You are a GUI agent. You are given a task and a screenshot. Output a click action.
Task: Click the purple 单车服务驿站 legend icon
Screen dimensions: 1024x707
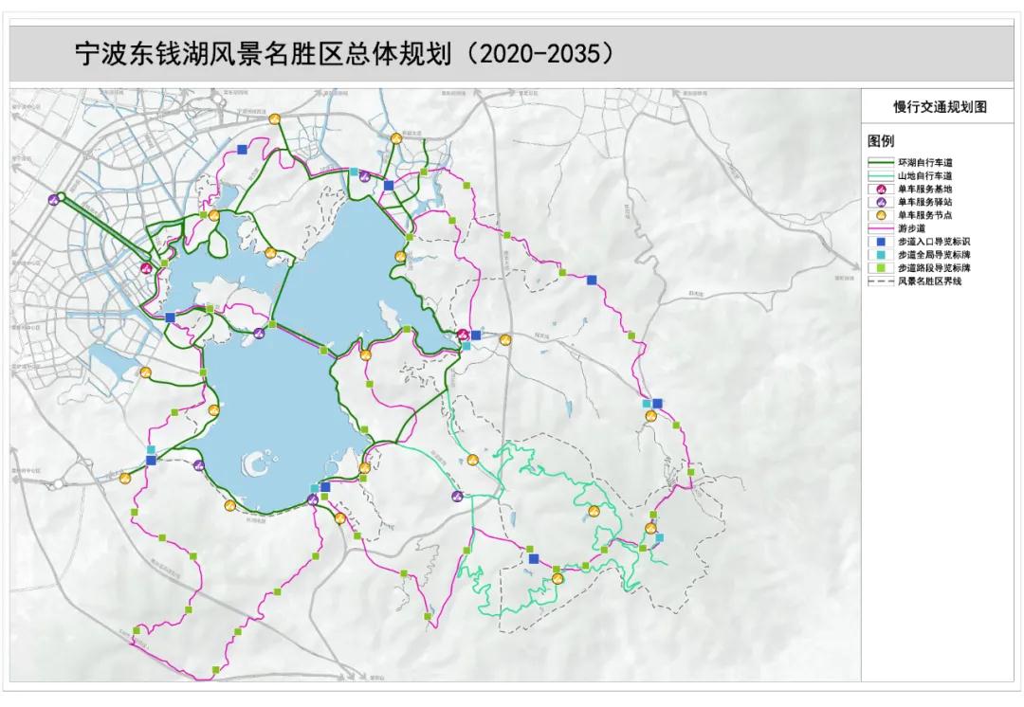pos(880,202)
